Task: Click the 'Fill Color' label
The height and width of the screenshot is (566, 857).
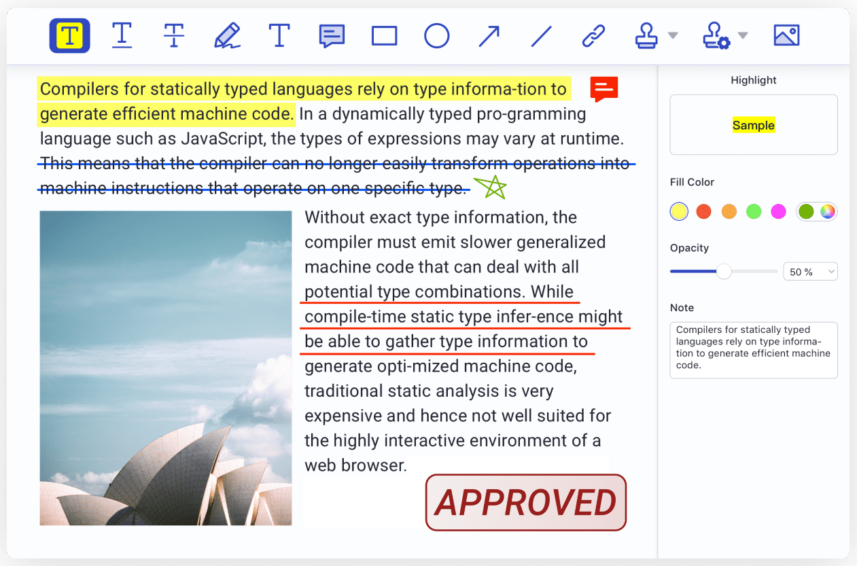Action: pos(693,182)
